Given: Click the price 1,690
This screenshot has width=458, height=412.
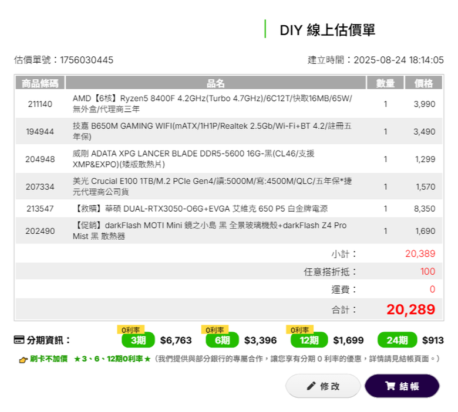Looking at the screenshot, I should (x=425, y=231).
